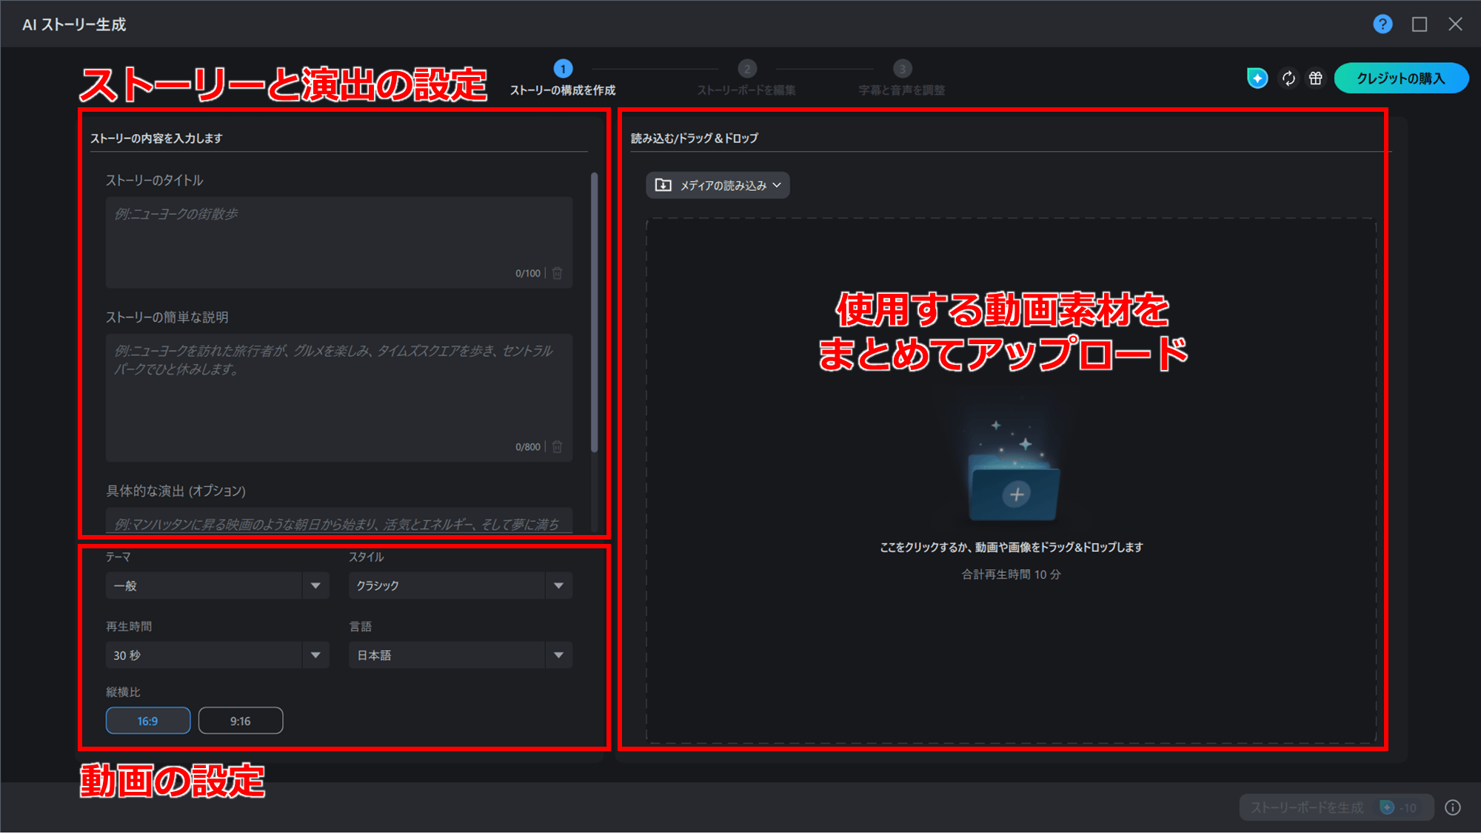Go to step 2 ストーリーボードを編集

pyautogui.click(x=746, y=70)
